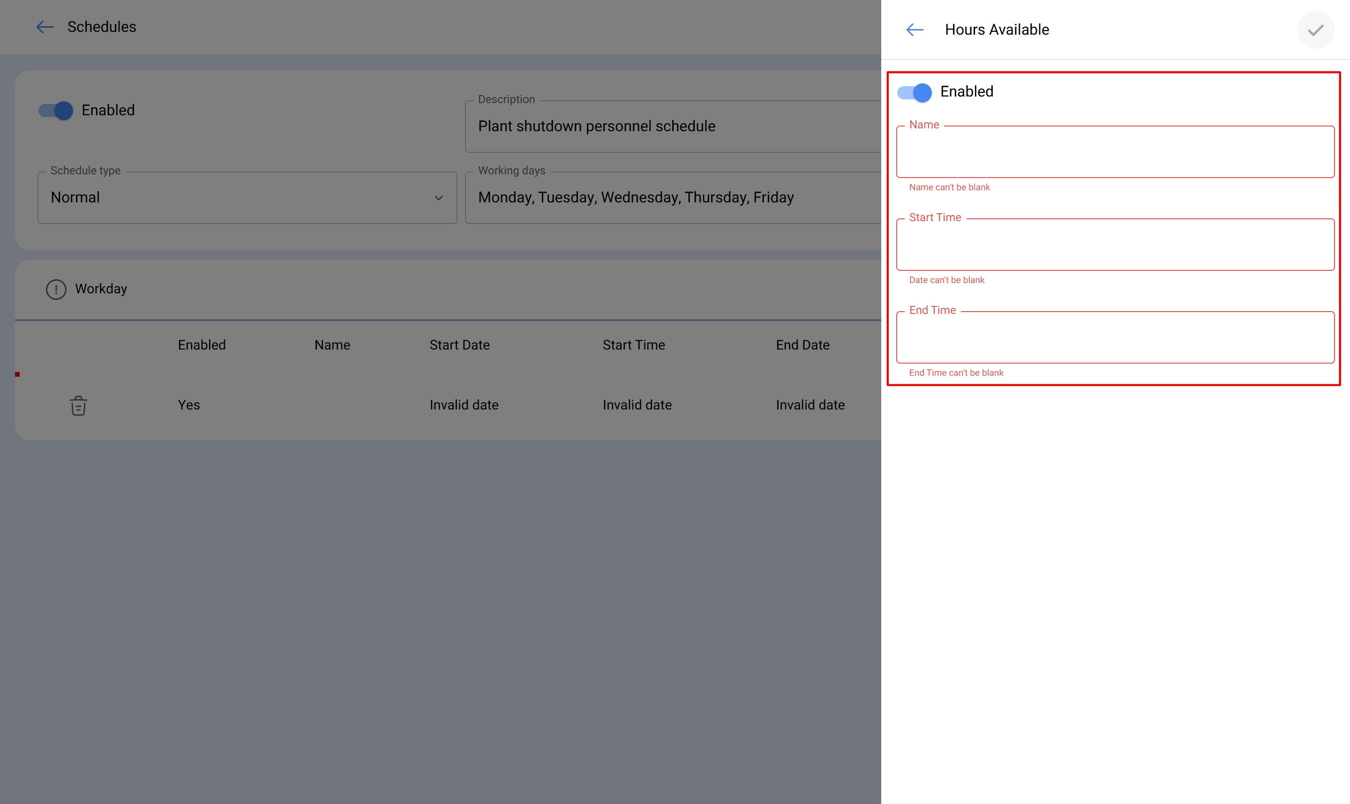Click the End Time input field
This screenshot has width=1350, height=804.
click(1115, 337)
